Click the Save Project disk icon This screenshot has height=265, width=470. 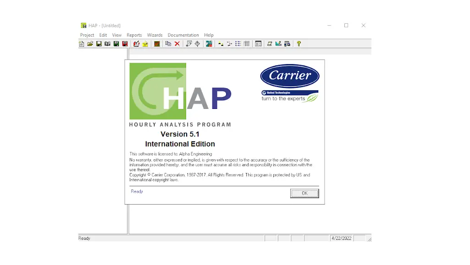[x=99, y=43]
